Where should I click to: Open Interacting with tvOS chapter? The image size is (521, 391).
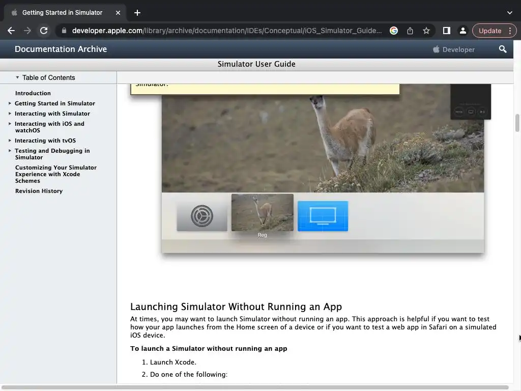[45, 141]
